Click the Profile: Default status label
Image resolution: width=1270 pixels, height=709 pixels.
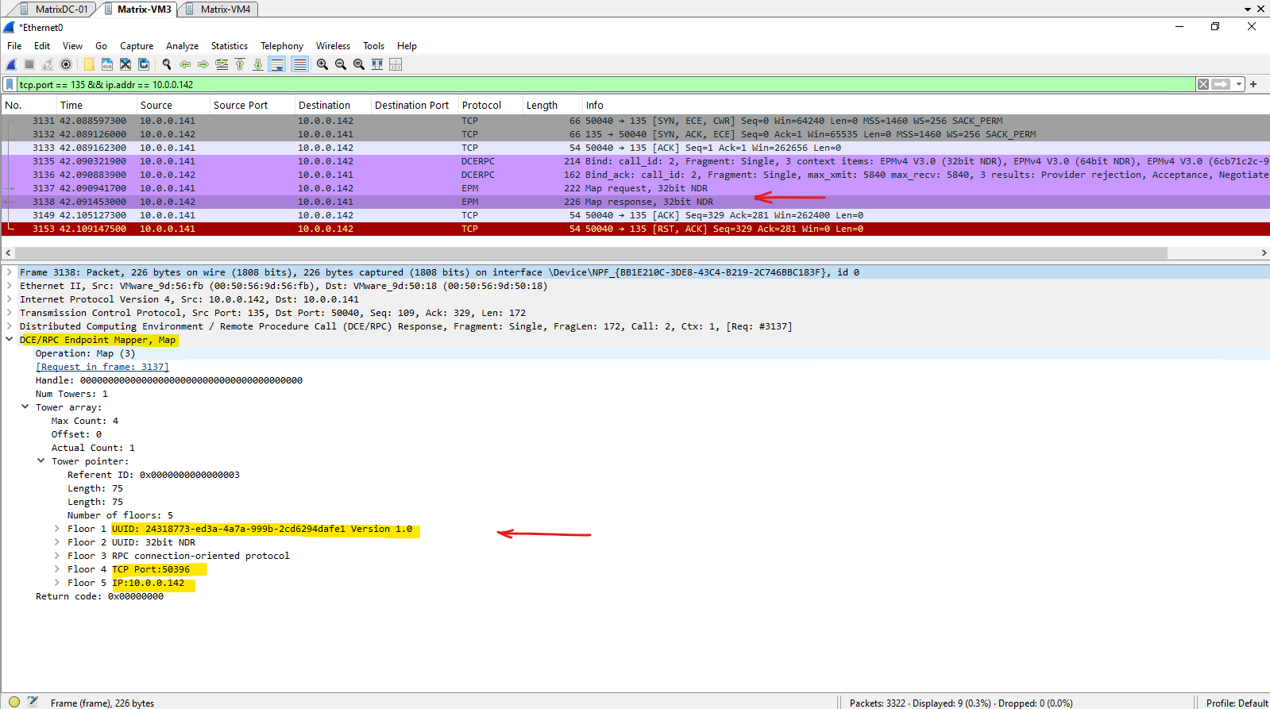(1237, 703)
